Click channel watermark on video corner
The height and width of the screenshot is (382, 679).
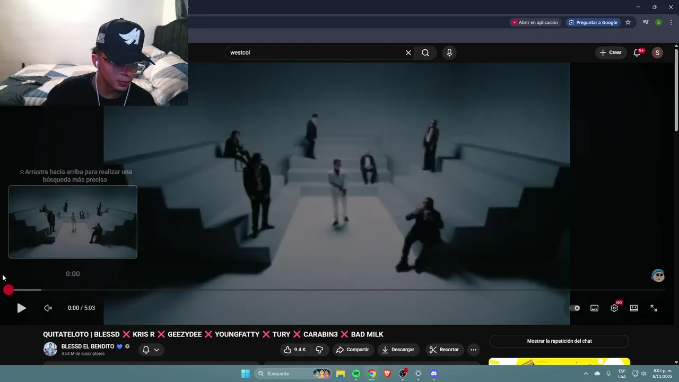point(658,275)
